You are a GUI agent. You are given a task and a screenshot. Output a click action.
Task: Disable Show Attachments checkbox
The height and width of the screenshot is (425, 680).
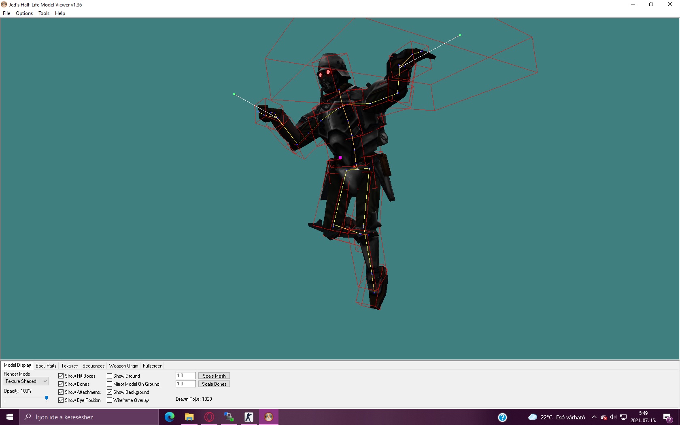61,392
